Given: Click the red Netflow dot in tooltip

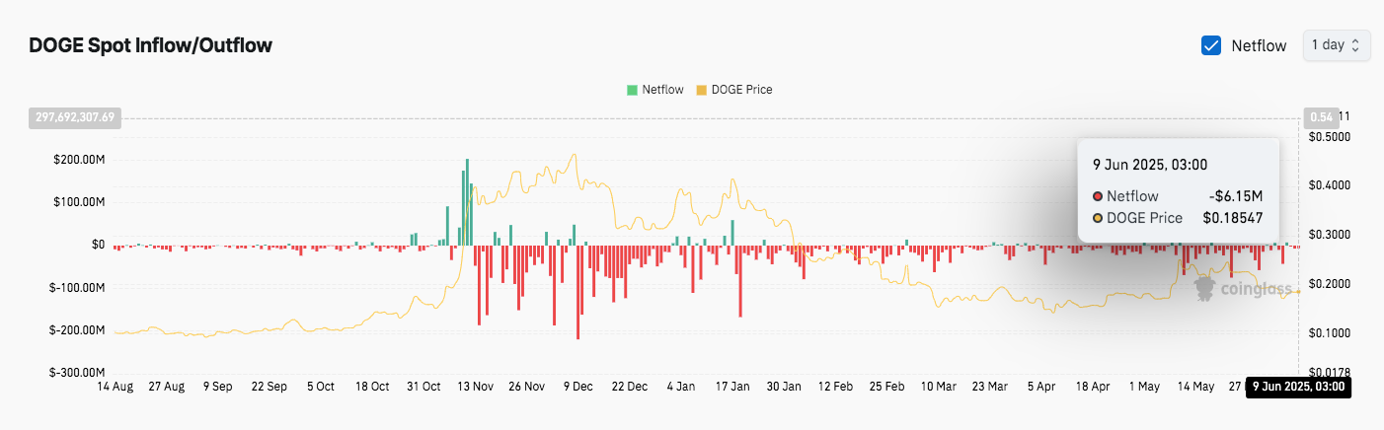Looking at the screenshot, I should coord(1098,196).
